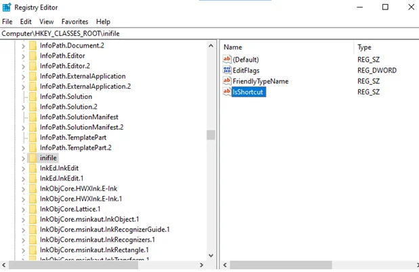Click the InfoPath.TemplatePart folder icon
Image resolution: width=419 pixels, height=272 pixels.
[x=32, y=138]
